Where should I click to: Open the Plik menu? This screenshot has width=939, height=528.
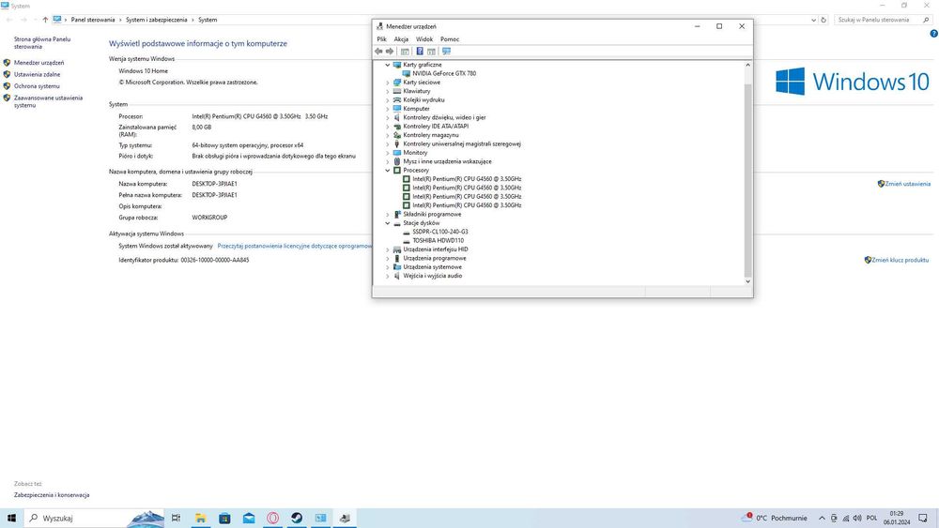[381, 39]
